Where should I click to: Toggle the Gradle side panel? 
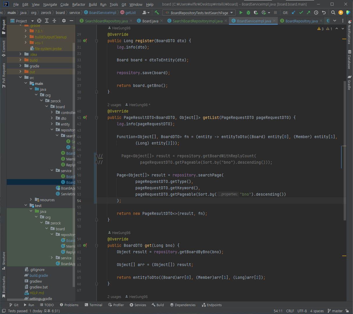point(350,83)
